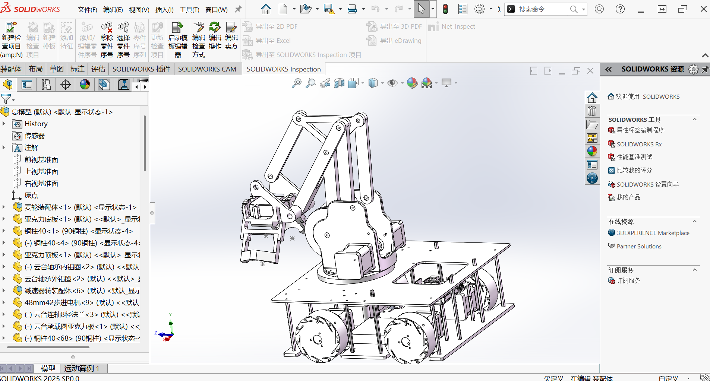710x381 pixels.
Task: Collapse the task pane with double chevron
Action: click(x=609, y=69)
